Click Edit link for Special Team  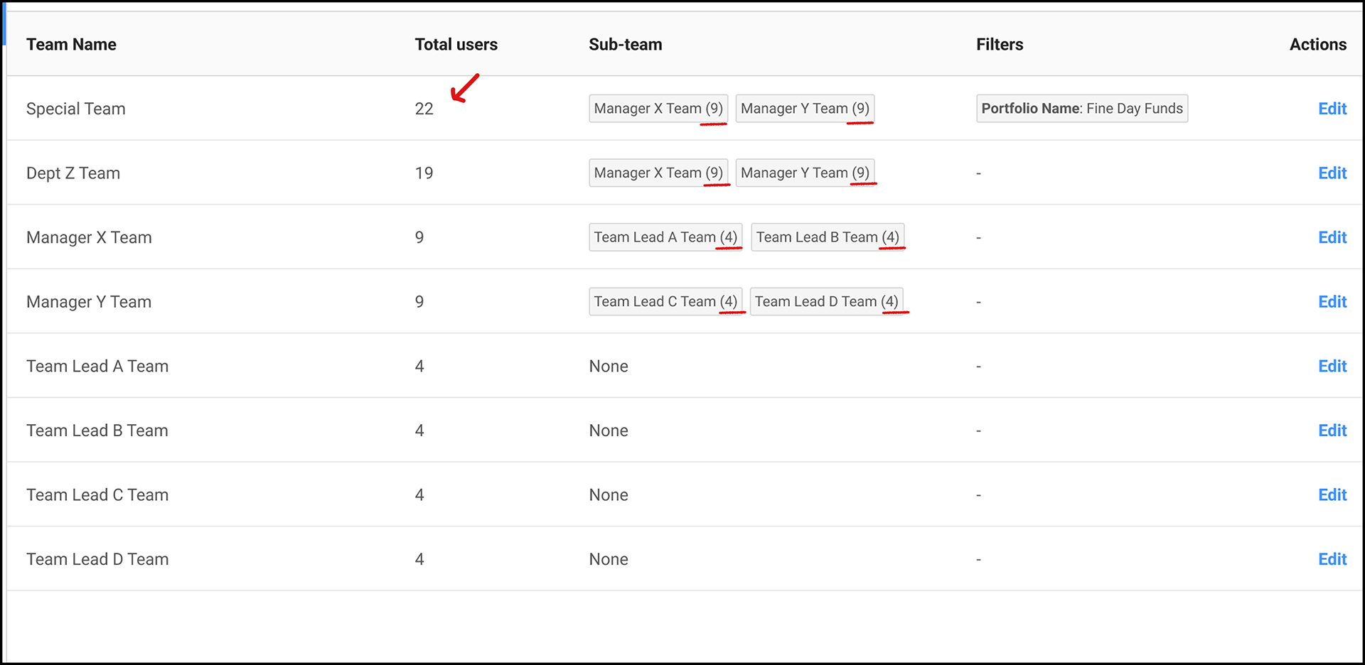pos(1332,109)
